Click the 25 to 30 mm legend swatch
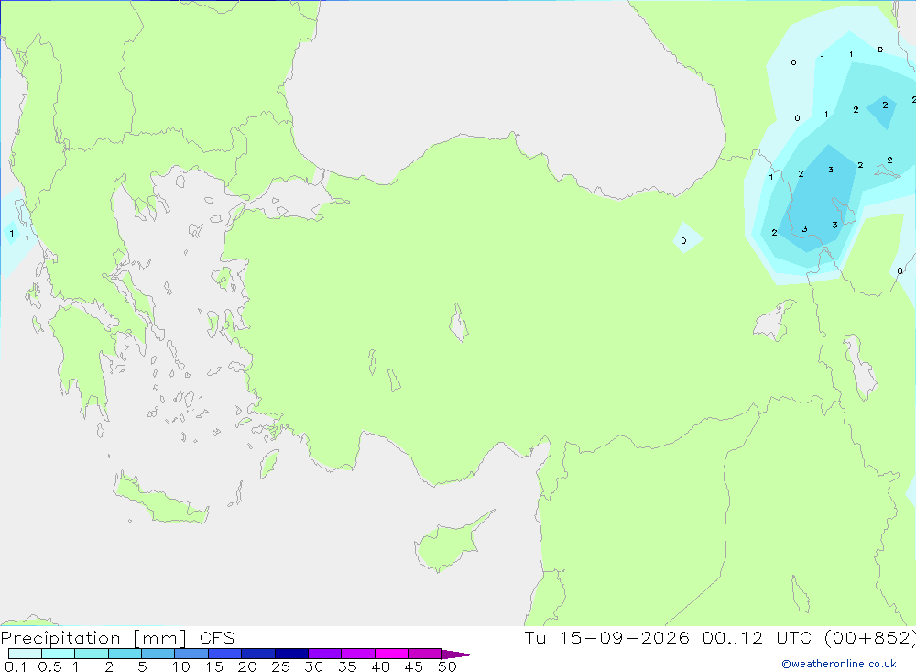The width and height of the screenshot is (916, 672). pyautogui.click(x=291, y=654)
